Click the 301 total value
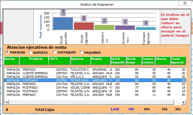Viewport: 193px width, 115px height. [x=178, y=109]
